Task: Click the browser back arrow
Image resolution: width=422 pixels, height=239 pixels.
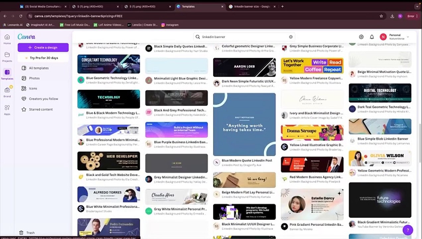Action: (x=5, y=16)
